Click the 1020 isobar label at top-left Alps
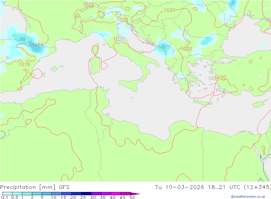The image size is (271, 199). tap(89, 4)
